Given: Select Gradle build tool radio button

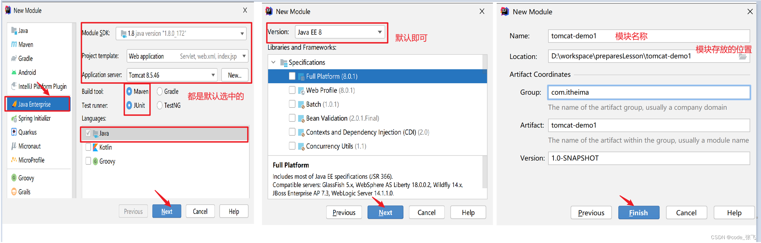Looking at the screenshot, I should pos(160,91).
